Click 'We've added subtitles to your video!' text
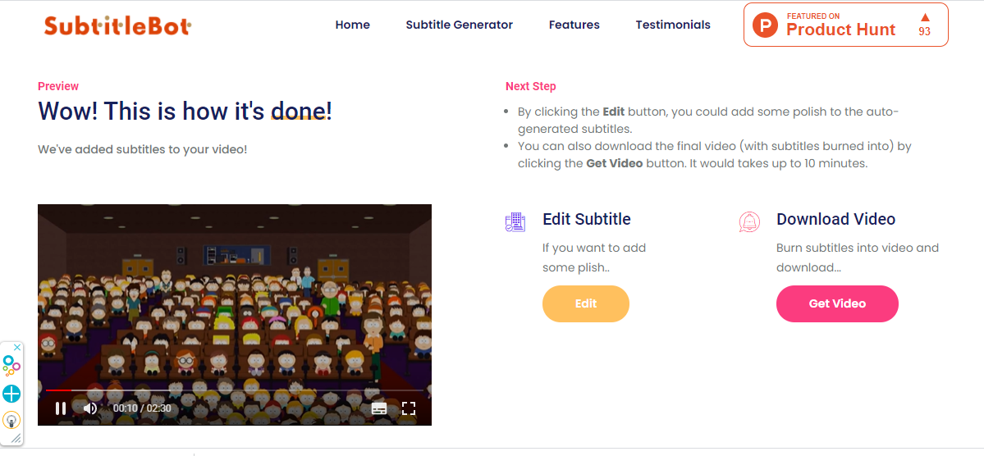Viewport: 984px width, 456px height. pyautogui.click(x=143, y=150)
